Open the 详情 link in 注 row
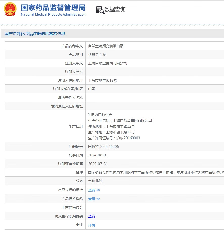This screenshot has width=224, height=230. pyautogui.click(x=92, y=225)
